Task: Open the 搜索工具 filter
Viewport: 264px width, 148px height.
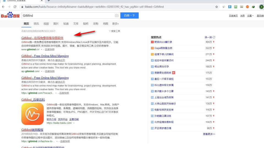Action: pos(114,31)
